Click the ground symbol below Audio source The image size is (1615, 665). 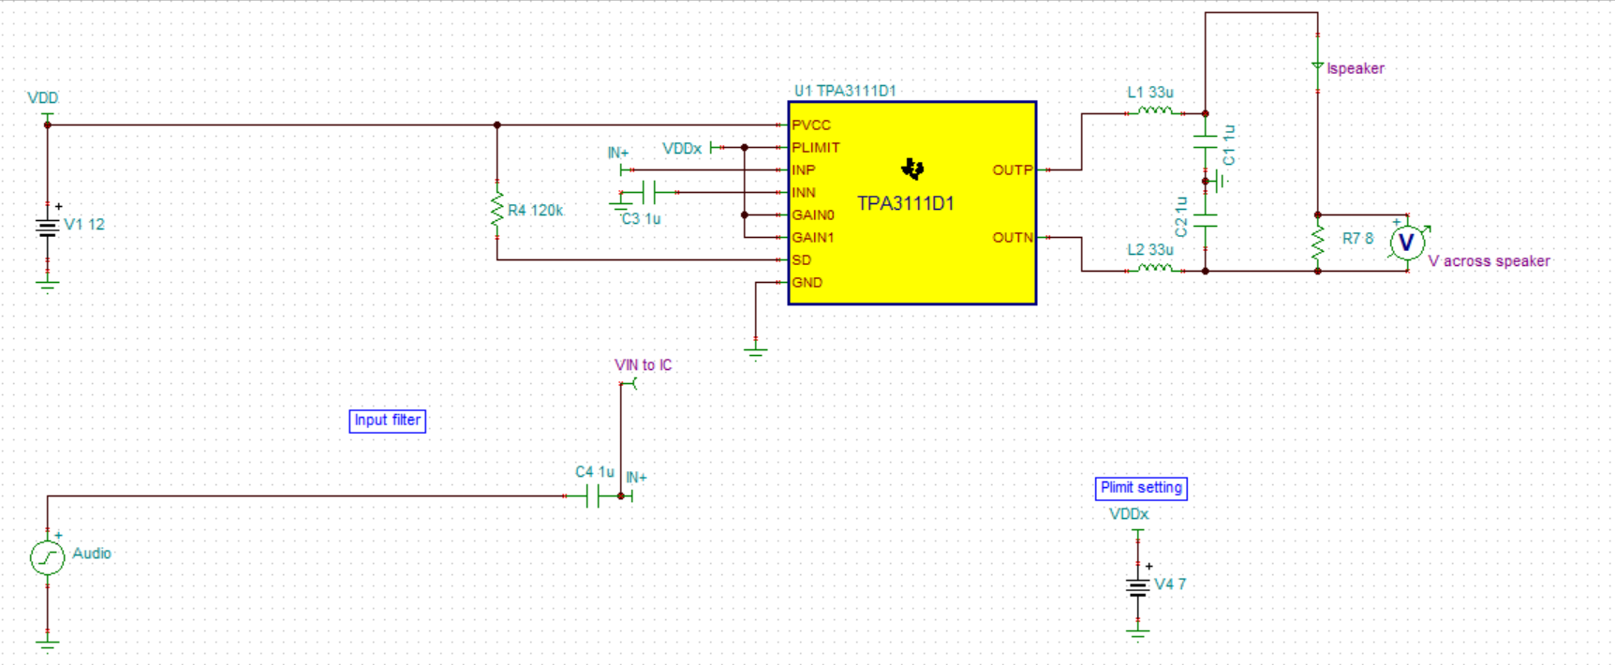click(48, 643)
